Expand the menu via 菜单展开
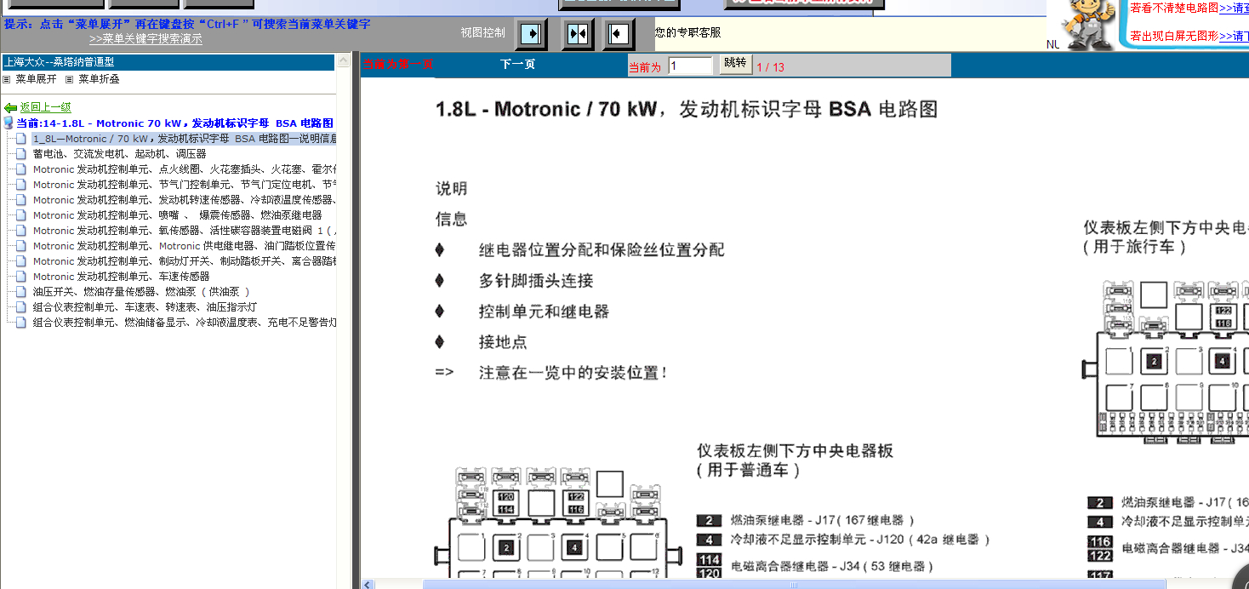This screenshot has height=589, width=1249. (x=36, y=79)
